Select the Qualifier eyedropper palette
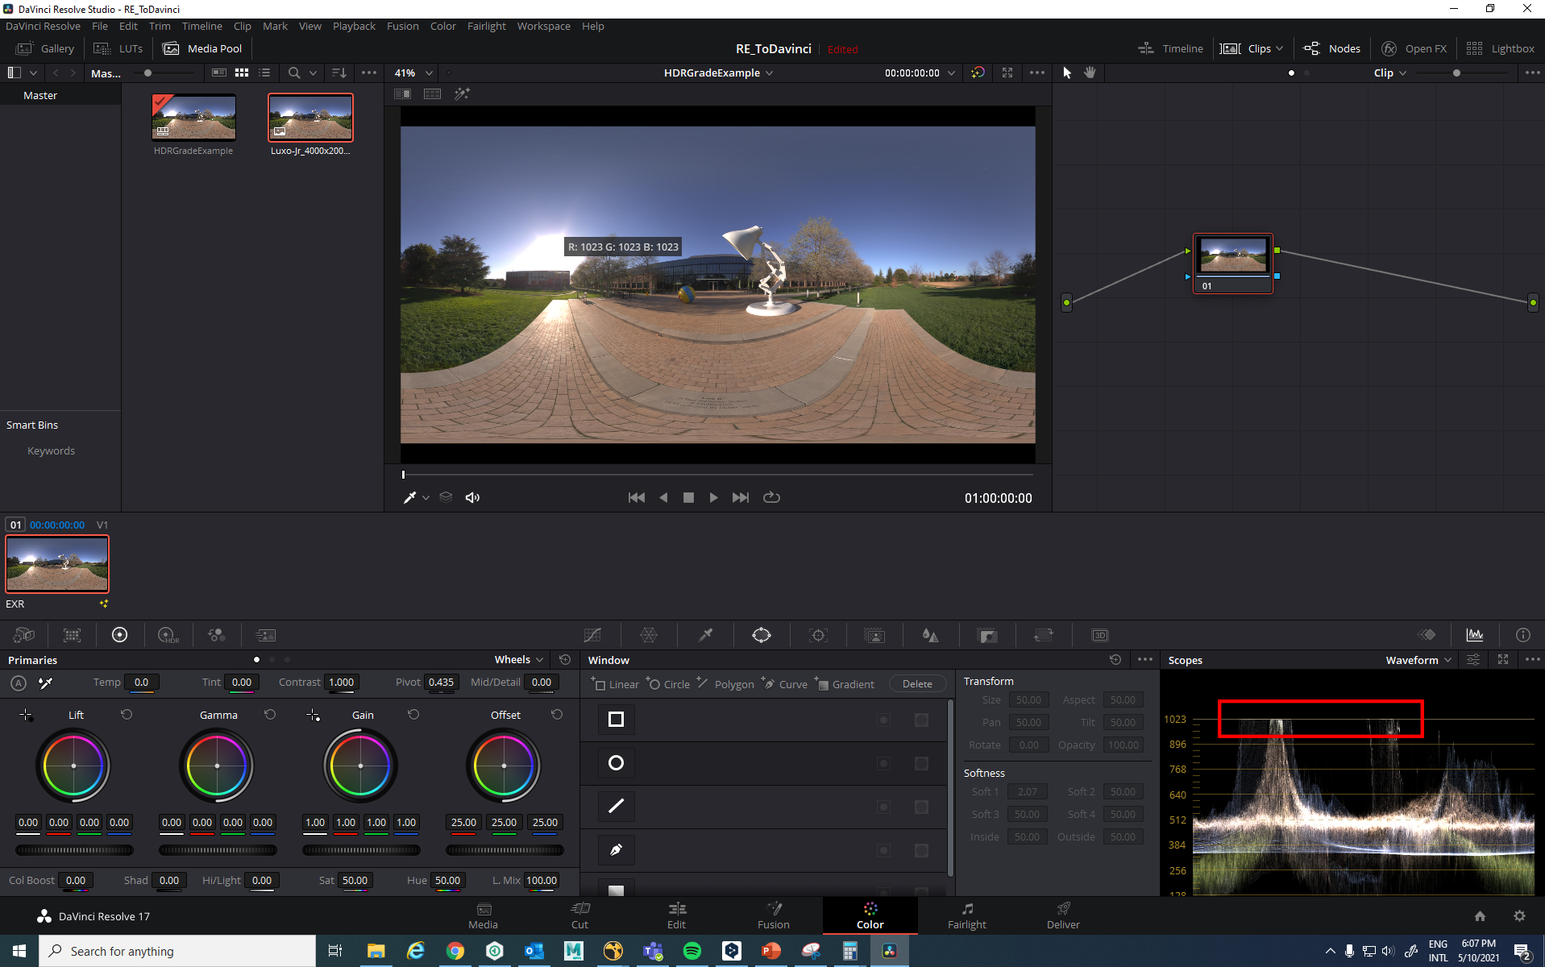The height and width of the screenshot is (967, 1545). 705,635
